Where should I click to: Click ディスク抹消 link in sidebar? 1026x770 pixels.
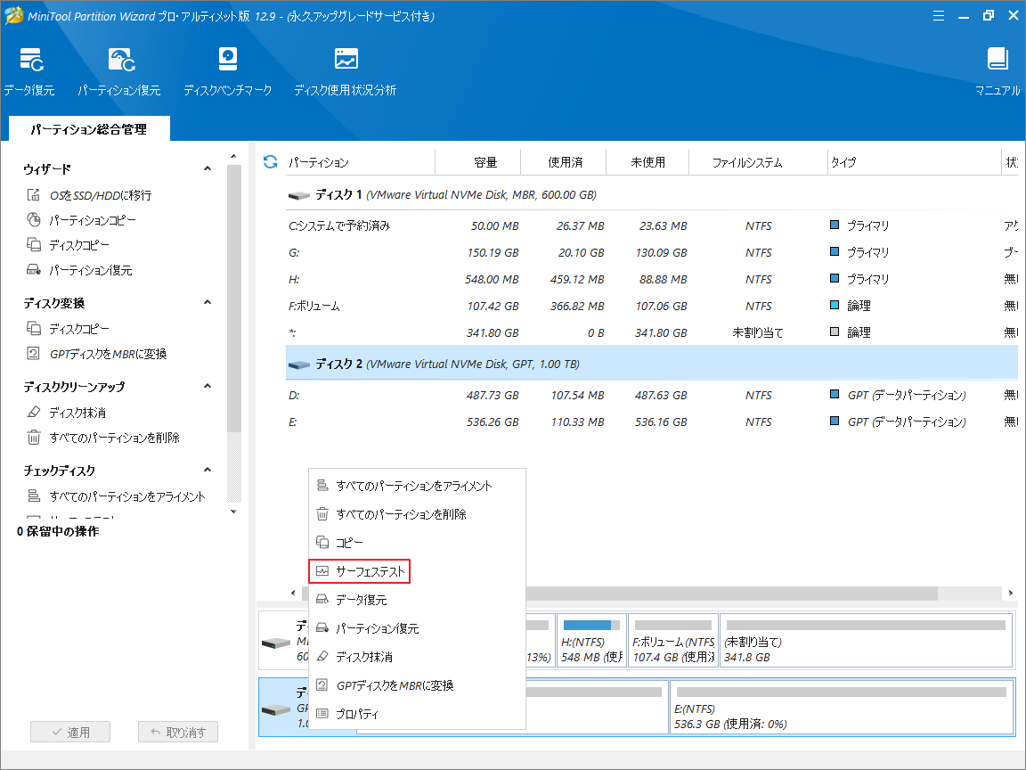click(77, 413)
